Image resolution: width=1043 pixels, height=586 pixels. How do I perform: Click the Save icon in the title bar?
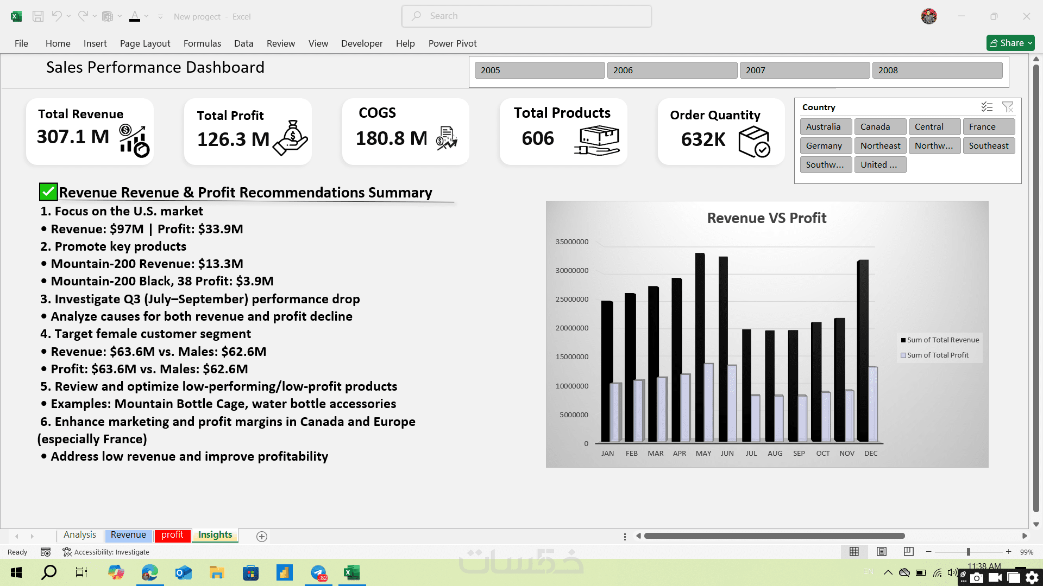38,16
